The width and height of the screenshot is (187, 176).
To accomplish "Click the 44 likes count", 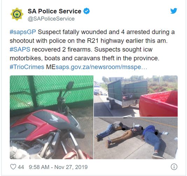I will click(21, 167).
